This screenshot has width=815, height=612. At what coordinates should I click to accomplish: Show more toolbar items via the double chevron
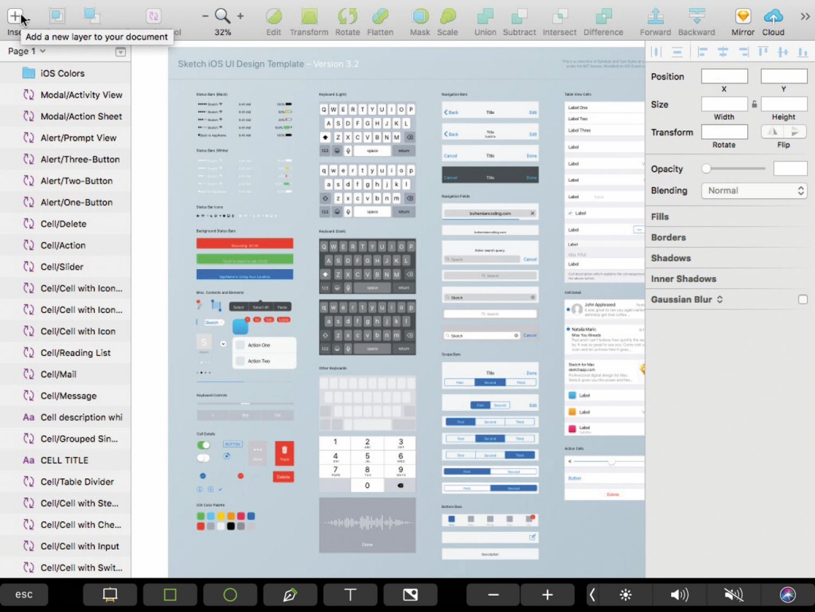(805, 16)
